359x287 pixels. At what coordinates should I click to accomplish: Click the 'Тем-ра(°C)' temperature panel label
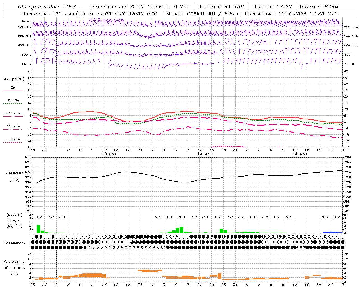[x=13, y=79]
